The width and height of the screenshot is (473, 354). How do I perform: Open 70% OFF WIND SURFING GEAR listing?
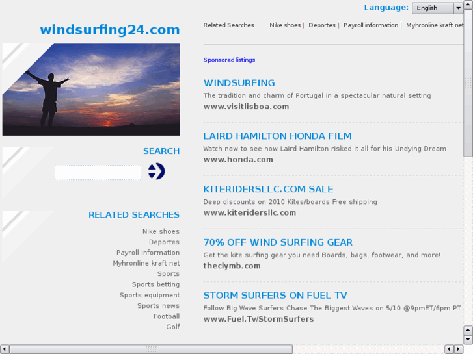coord(278,242)
